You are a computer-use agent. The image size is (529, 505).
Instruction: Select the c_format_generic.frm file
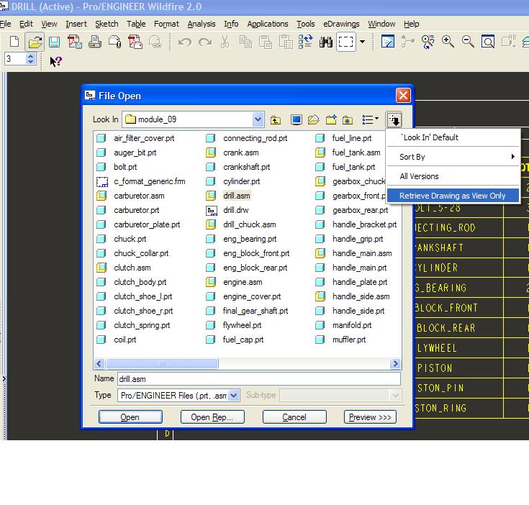point(140,181)
